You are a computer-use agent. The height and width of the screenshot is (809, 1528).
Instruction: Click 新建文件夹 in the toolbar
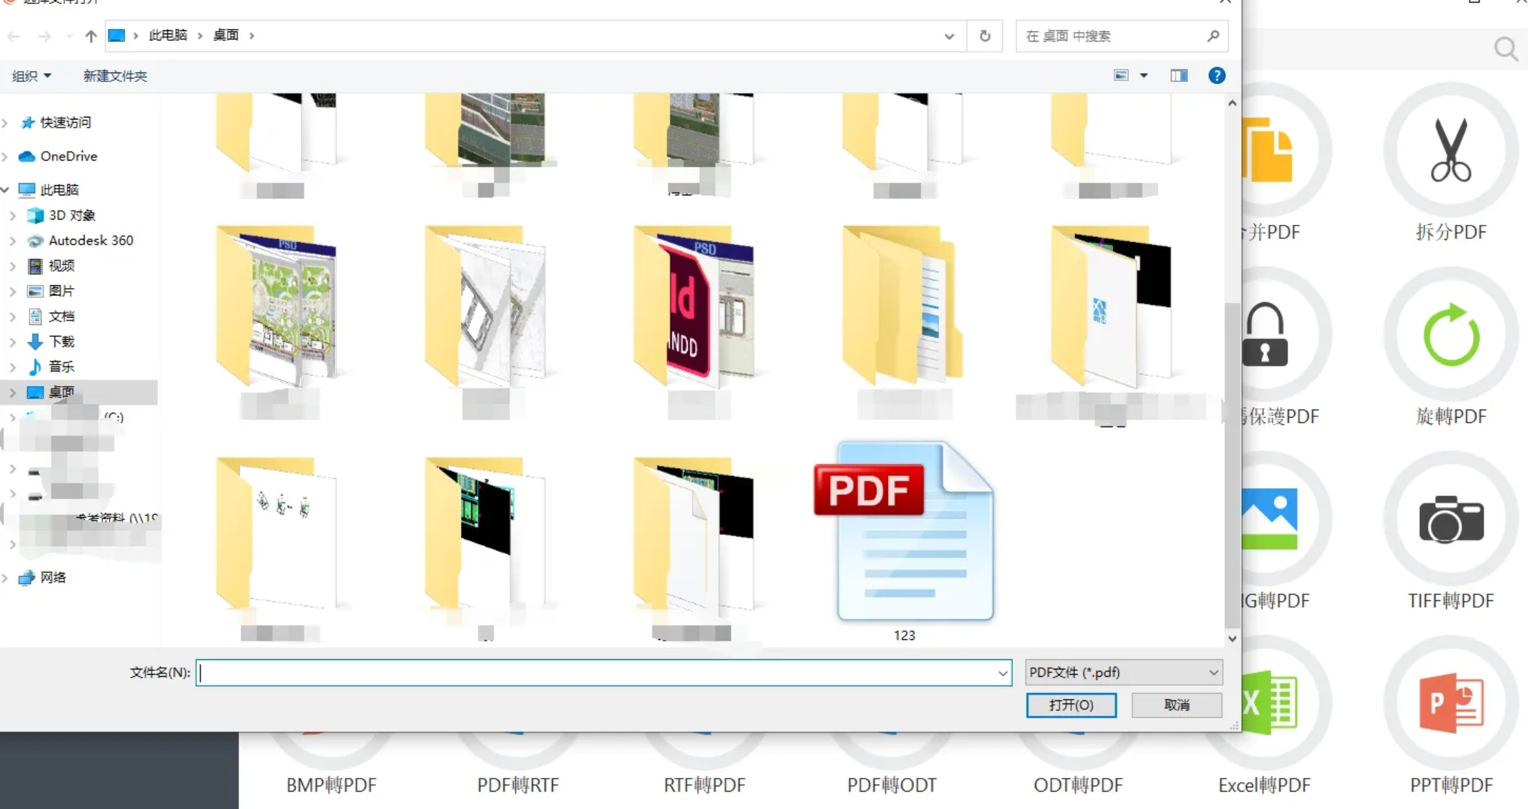(x=115, y=76)
